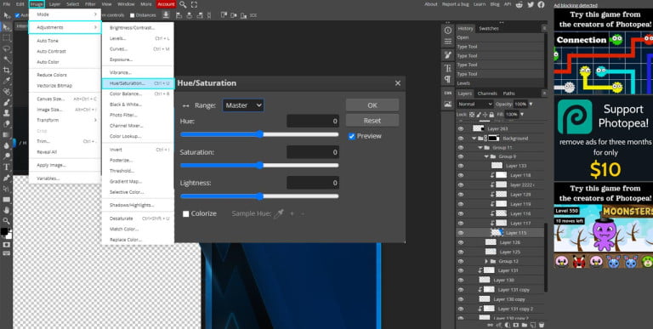
Task: Switch to the Paths tab
Action: [509, 94]
